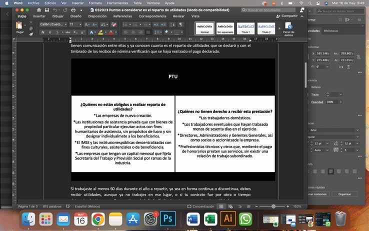Show paragraph marks pilcrow icon

pyautogui.click(x=180, y=24)
